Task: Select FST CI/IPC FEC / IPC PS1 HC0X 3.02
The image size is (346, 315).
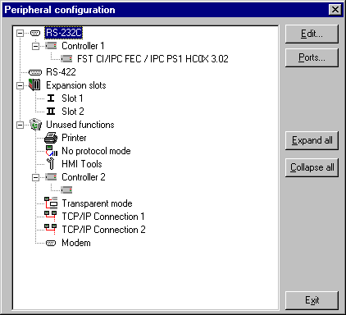Action: [x=153, y=59]
